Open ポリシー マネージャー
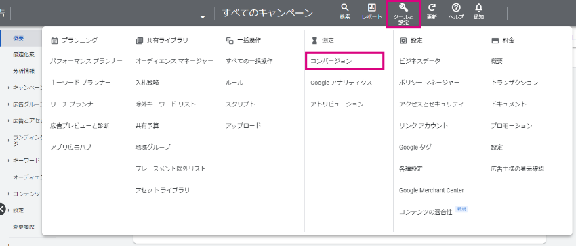576x247 pixels. [x=430, y=83]
